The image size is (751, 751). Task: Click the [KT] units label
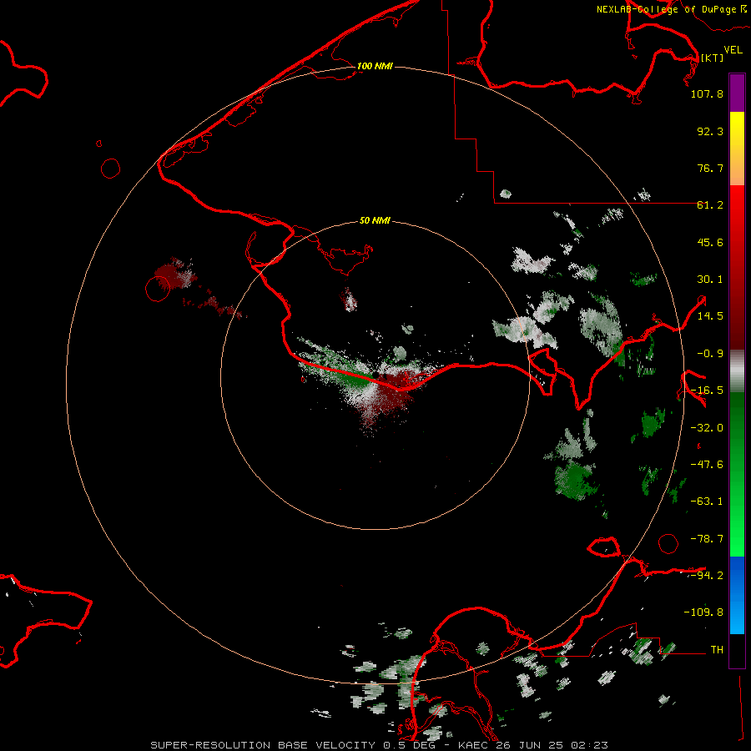click(713, 58)
